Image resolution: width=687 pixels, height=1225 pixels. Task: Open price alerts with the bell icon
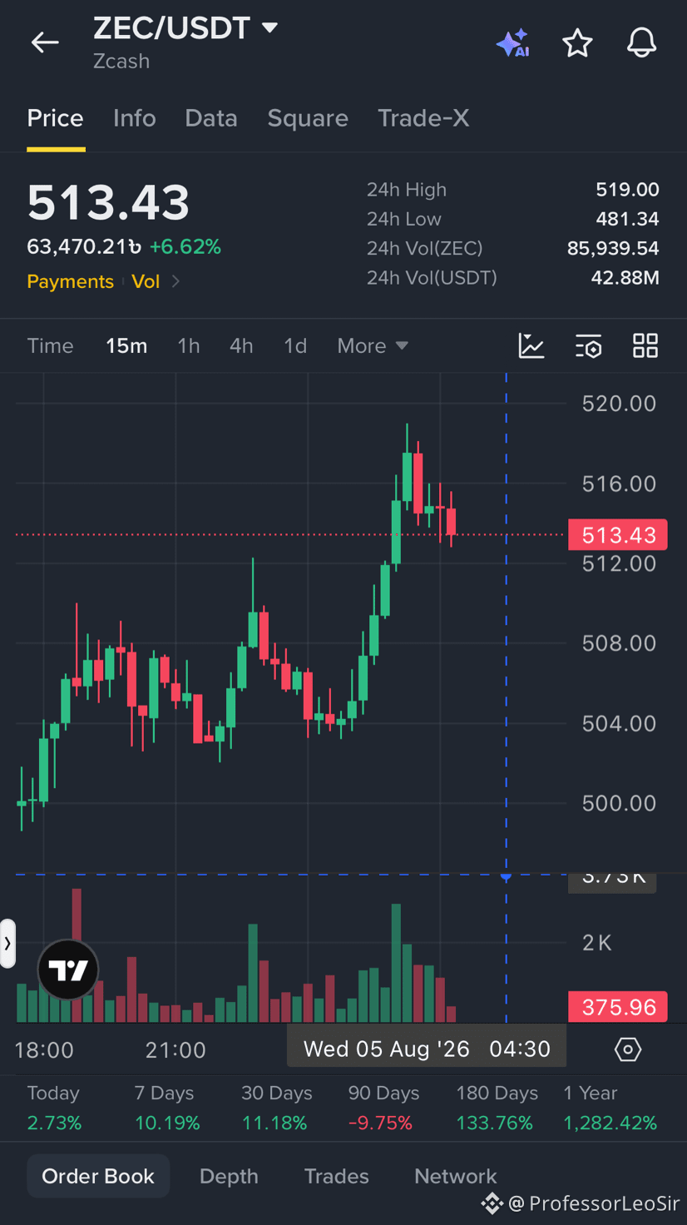click(x=641, y=42)
